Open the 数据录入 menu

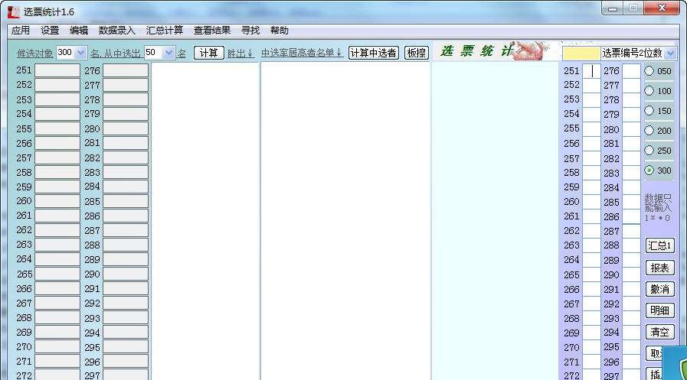(117, 30)
